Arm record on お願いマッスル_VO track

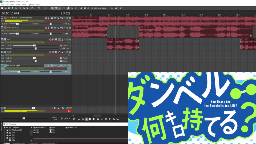[46, 28]
